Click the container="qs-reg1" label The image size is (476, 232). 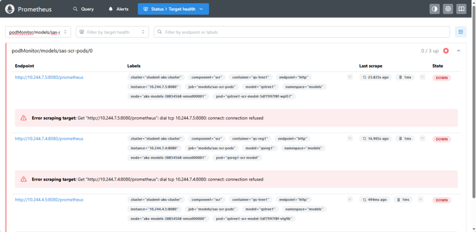pos(250,138)
